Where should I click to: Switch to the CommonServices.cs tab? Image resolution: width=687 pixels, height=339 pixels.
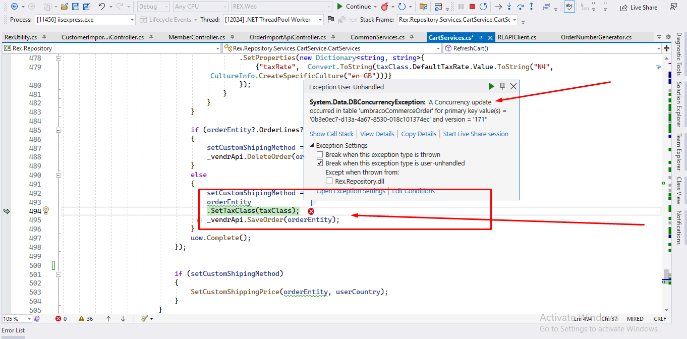(x=377, y=37)
